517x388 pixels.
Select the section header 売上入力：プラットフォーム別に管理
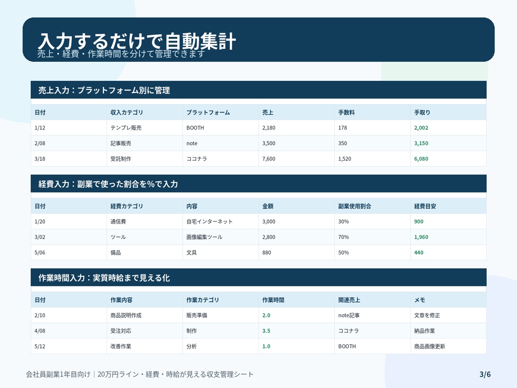click(258, 90)
